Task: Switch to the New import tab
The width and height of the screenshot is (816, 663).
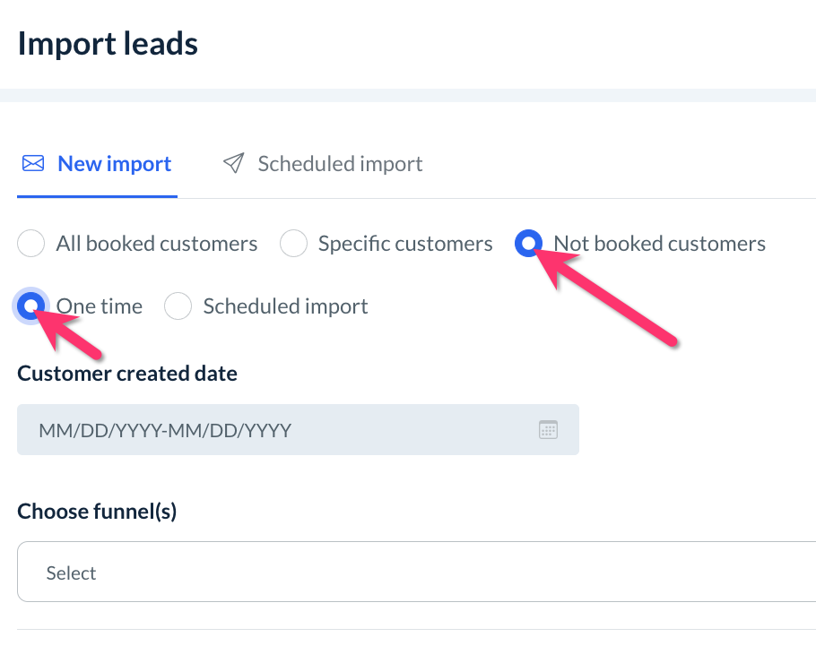Action: 114,164
